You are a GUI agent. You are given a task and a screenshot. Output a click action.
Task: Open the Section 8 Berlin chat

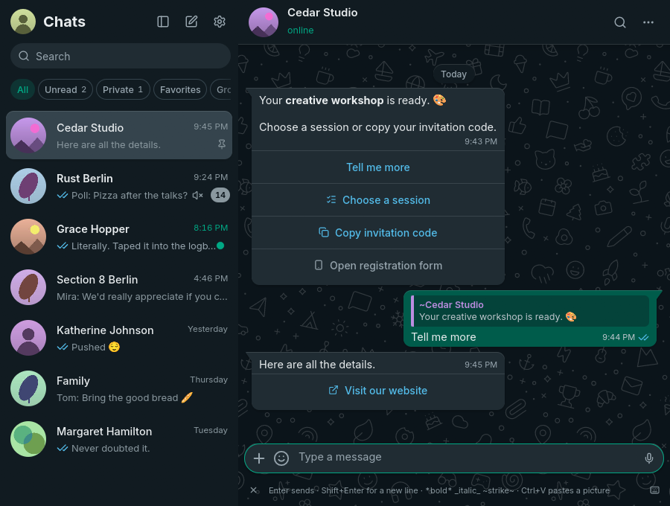[119, 287]
